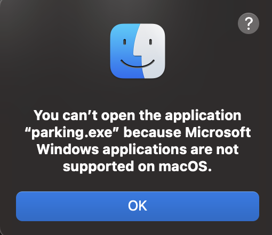Viewport: 272px width, 235px height.
Task: Click the word "because" in the message
Action: coord(152,132)
